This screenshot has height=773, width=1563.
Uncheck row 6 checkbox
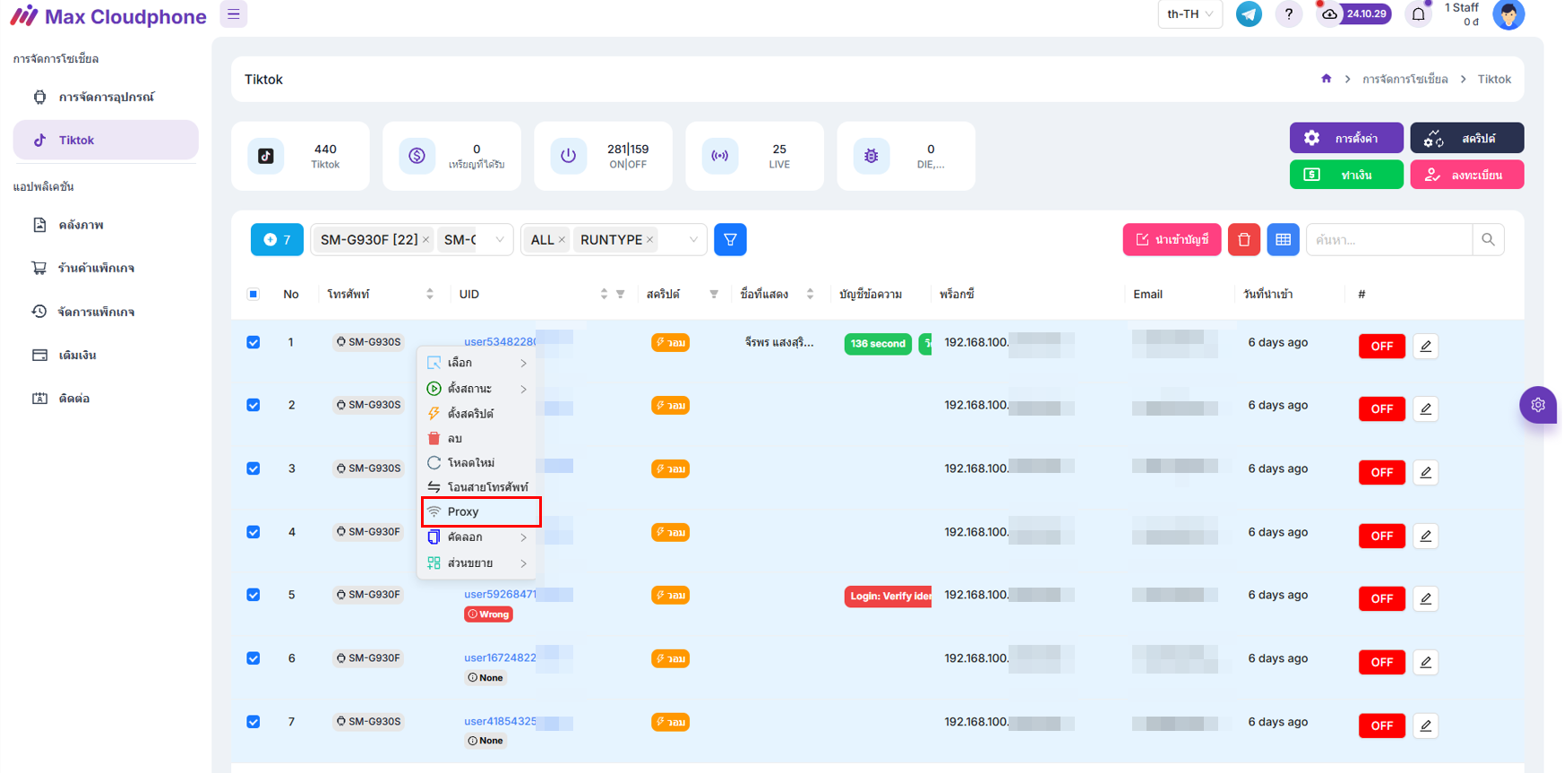click(253, 658)
